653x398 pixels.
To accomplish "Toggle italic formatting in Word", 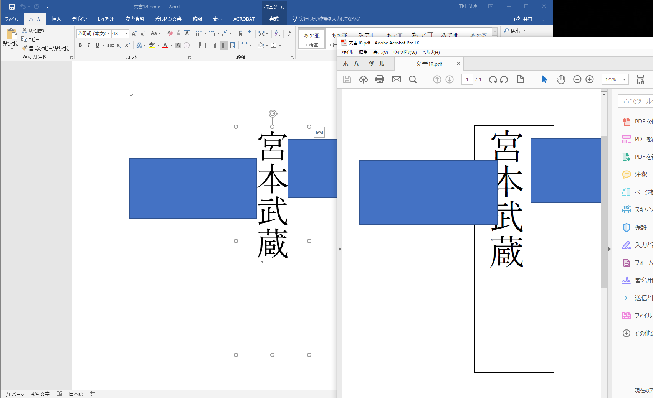I will (89, 45).
